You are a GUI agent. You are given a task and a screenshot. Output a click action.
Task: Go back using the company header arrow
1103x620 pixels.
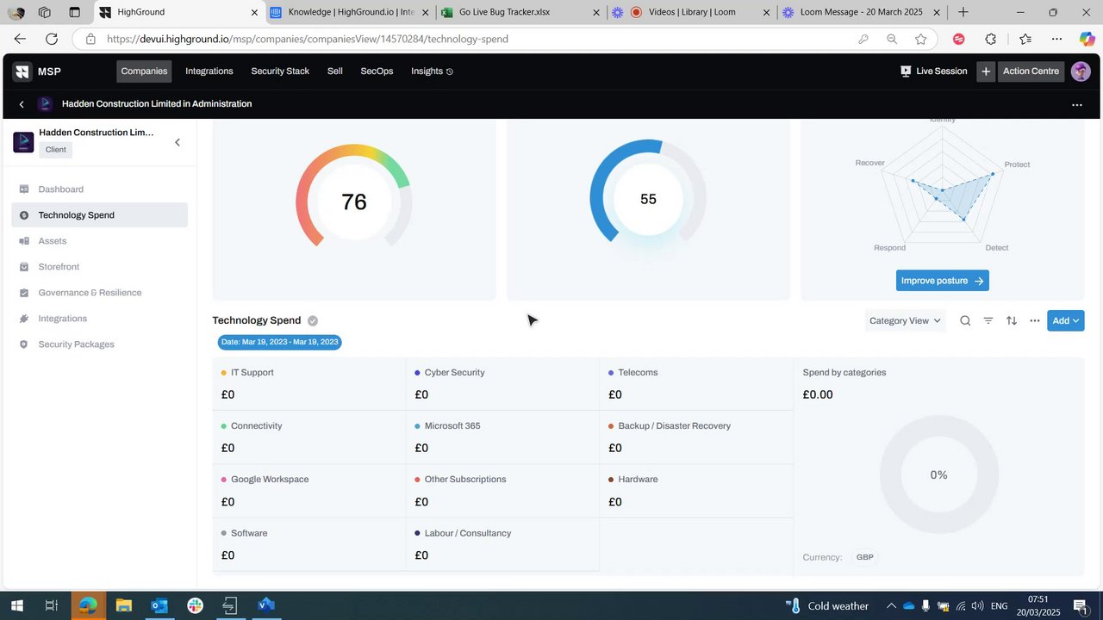pyautogui.click(x=22, y=104)
